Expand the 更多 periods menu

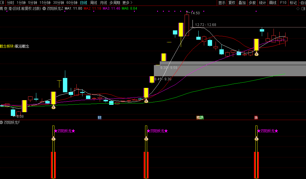(x=127, y=3)
